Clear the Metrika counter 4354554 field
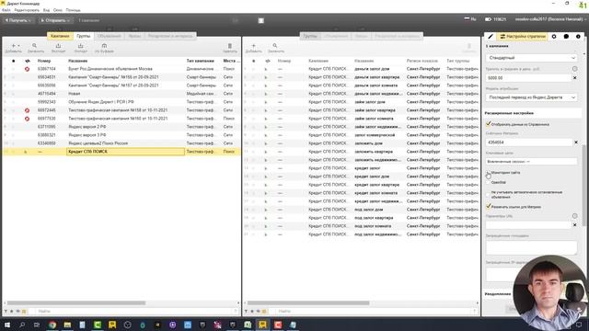The image size is (589, 331). [576, 143]
